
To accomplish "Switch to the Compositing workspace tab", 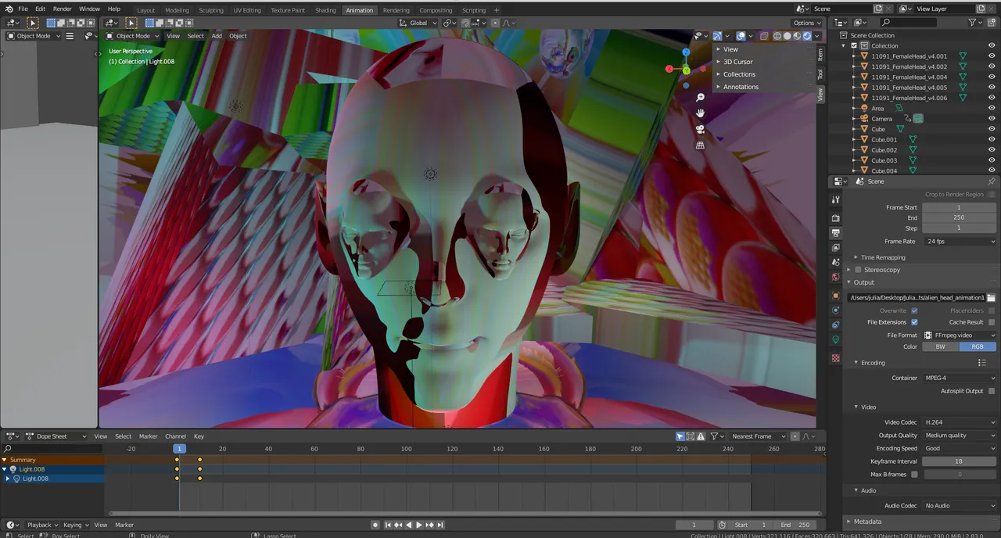I will [x=436, y=10].
